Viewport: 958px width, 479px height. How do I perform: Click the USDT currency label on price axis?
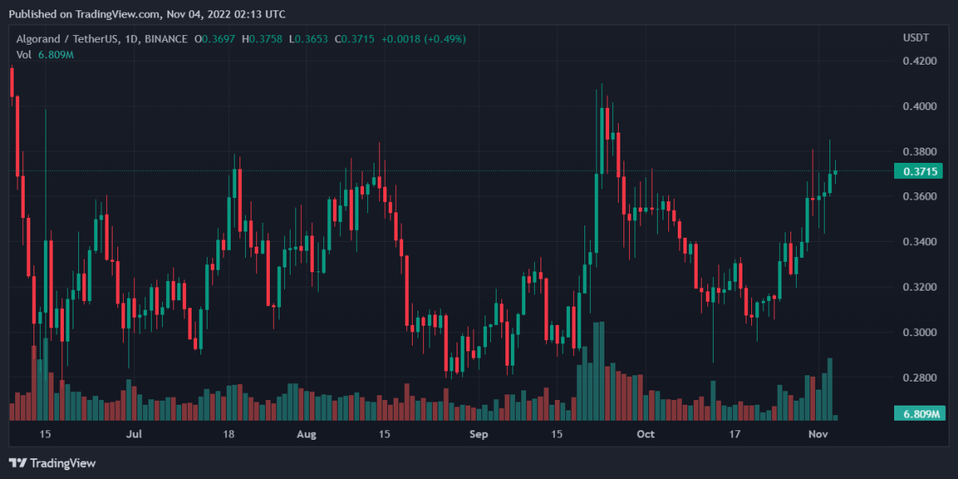[915, 38]
